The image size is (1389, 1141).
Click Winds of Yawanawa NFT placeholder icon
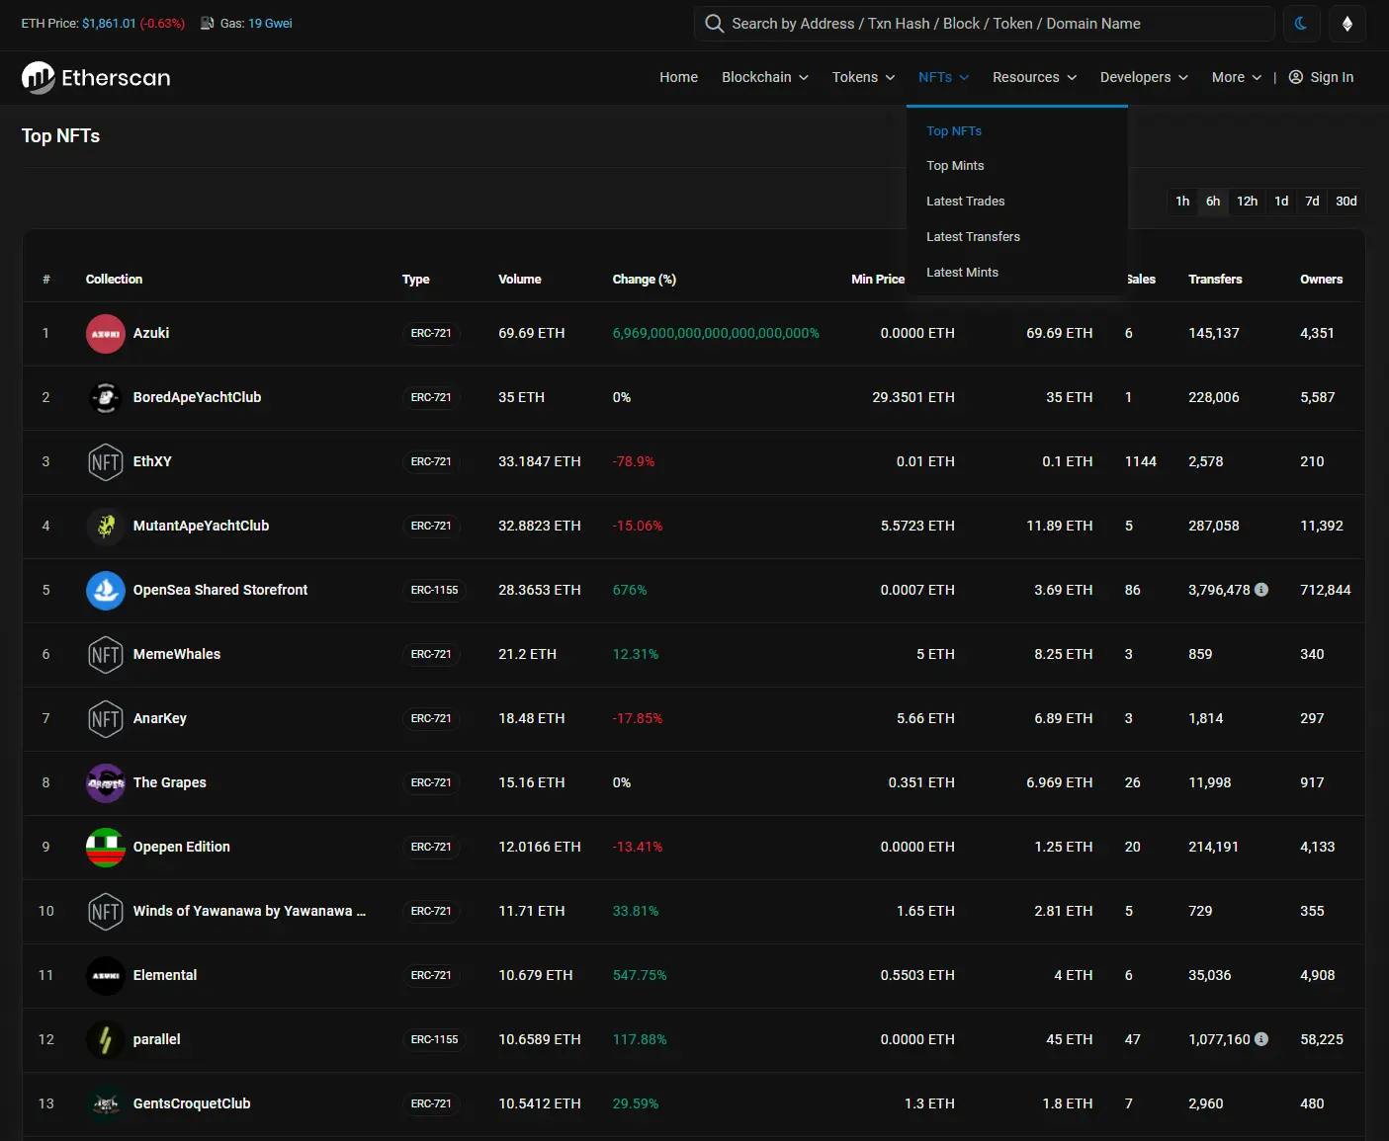(106, 912)
